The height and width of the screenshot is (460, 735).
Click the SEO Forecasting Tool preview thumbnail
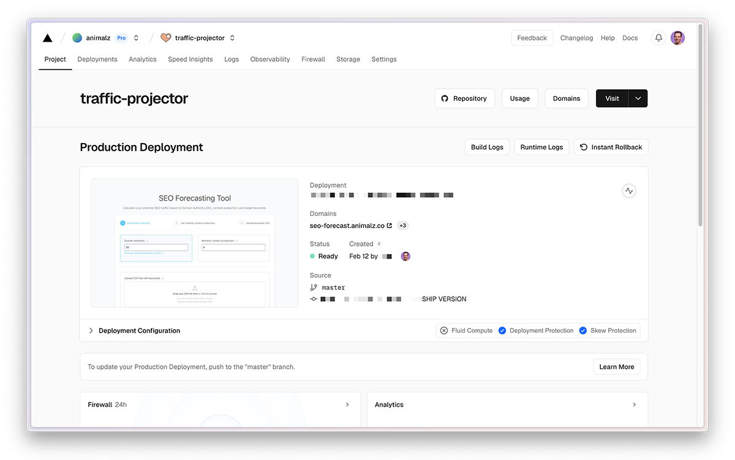(195, 243)
